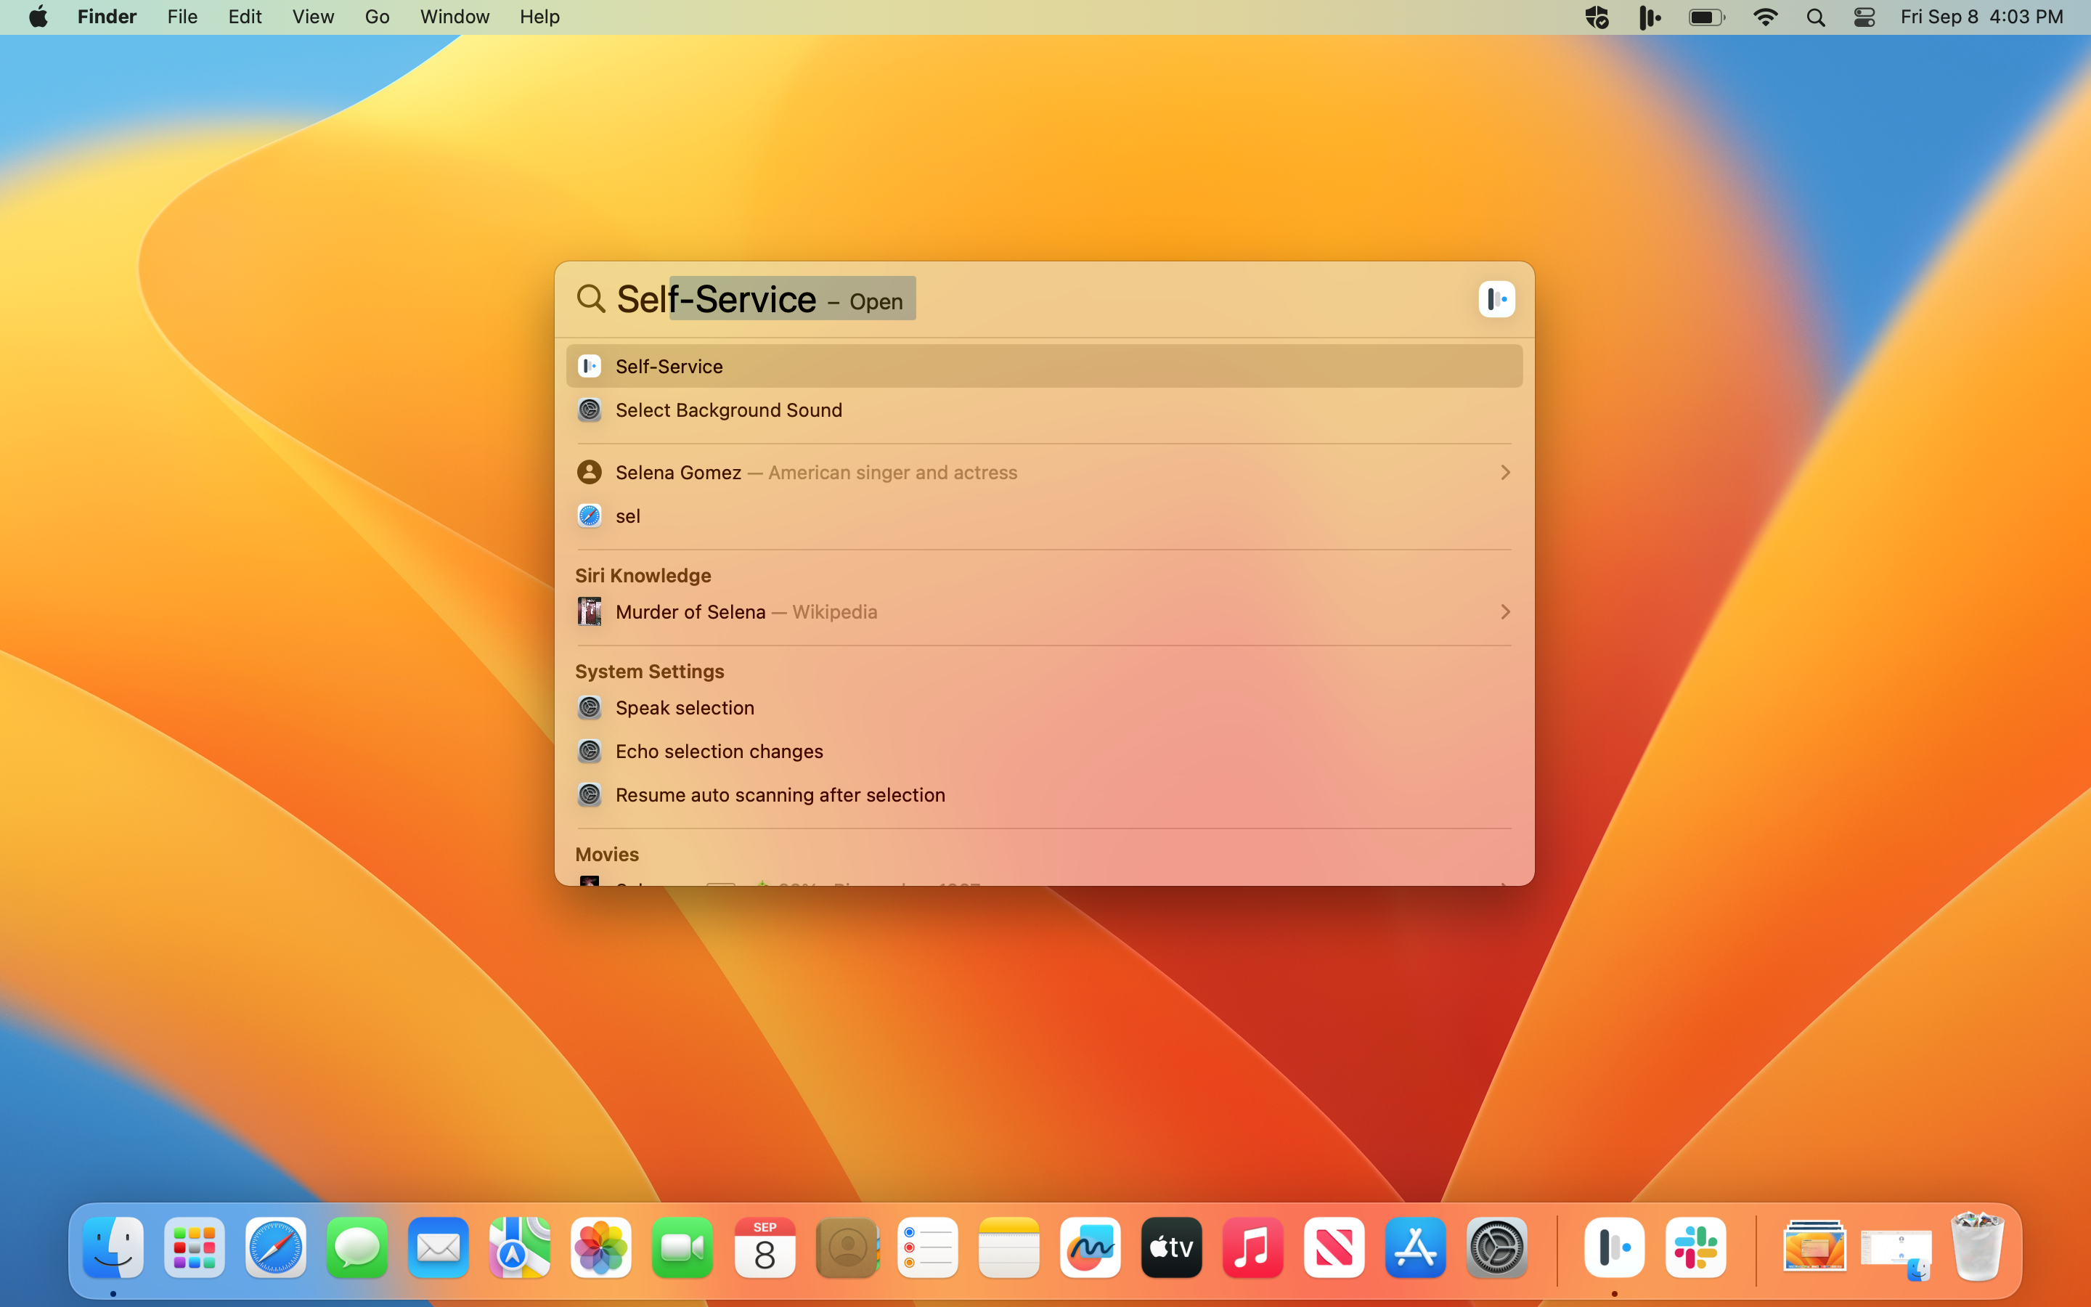Viewport: 2091px width, 1307px height.
Task: Launch System Settings from the Dock
Action: coord(1496,1247)
